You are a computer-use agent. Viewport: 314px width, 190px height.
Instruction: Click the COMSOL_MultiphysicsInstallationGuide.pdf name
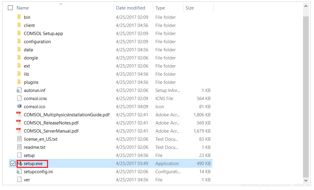(x=67, y=115)
